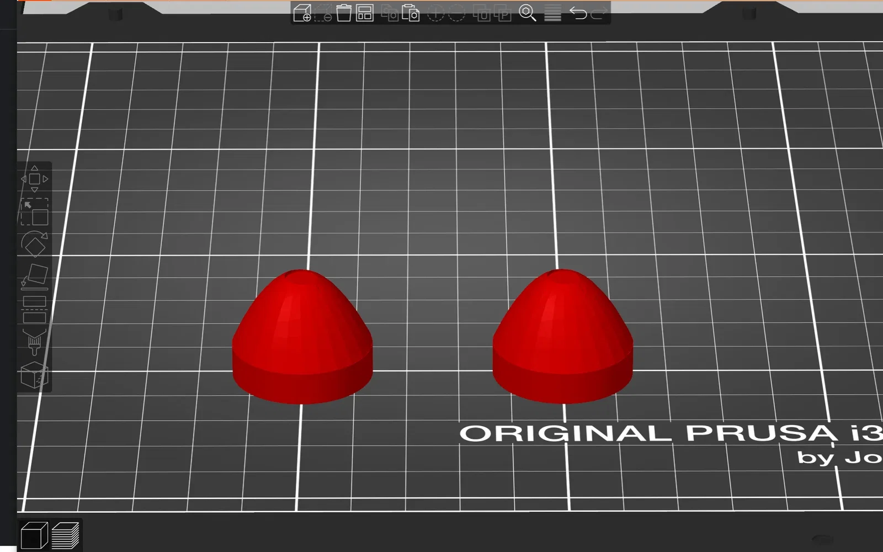
Task: Select the Move gizmo tool
Action: point(34,179)
